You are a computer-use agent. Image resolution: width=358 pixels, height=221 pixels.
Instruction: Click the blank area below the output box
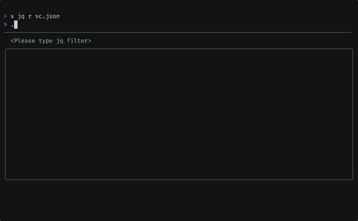[x=179, y=200]
